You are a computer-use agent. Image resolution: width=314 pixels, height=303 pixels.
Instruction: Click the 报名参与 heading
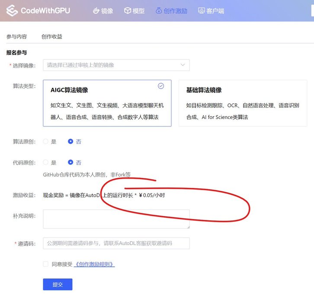(x=16, y=53)
